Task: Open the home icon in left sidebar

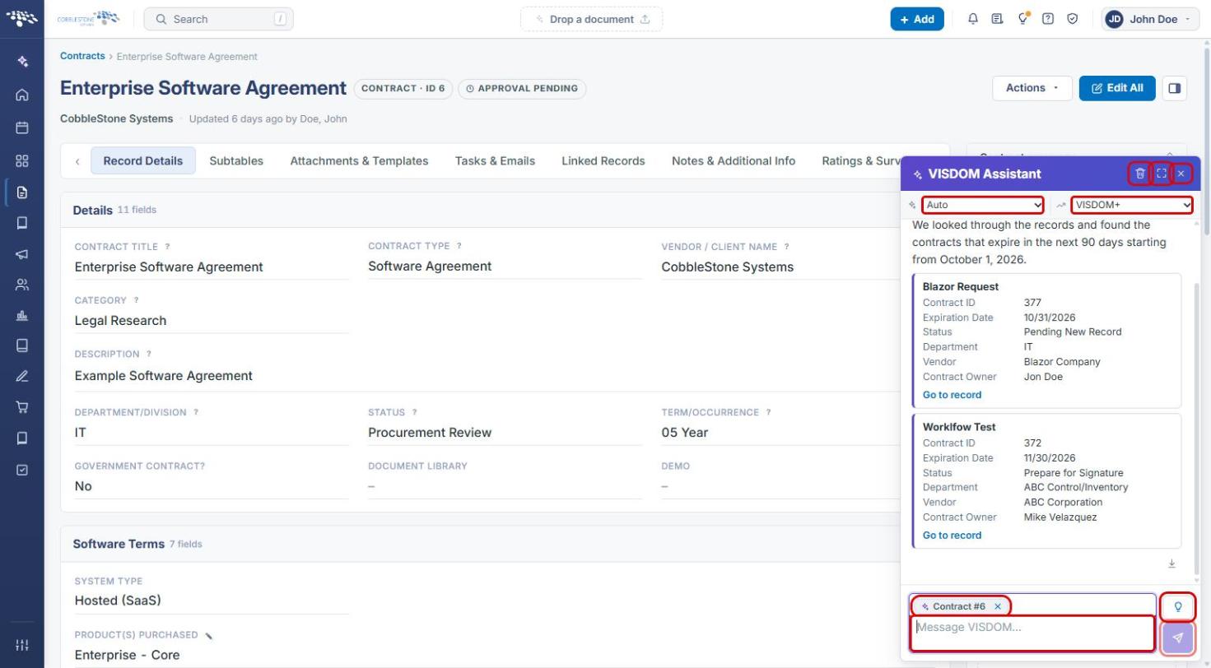Action: [22, 95]
